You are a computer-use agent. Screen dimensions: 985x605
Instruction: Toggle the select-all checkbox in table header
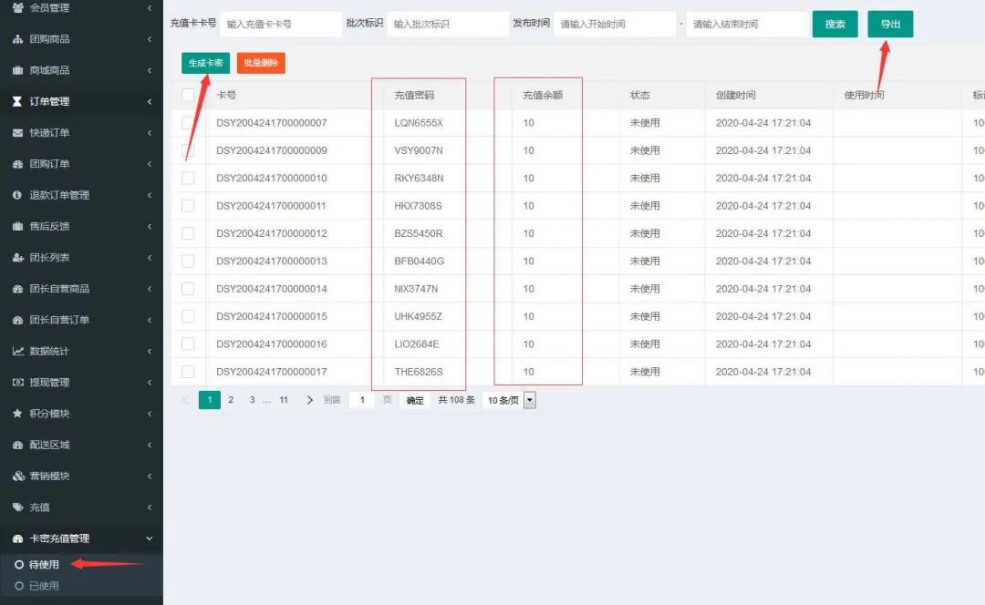pos(188,95)
